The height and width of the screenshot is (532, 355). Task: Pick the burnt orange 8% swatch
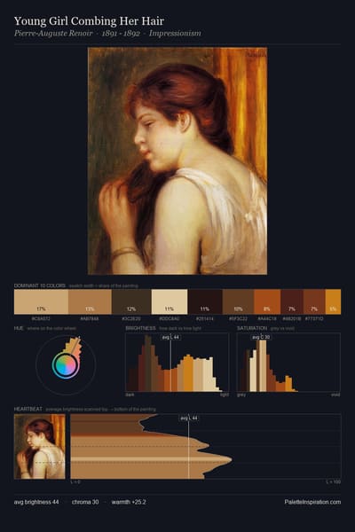(267, 301)
